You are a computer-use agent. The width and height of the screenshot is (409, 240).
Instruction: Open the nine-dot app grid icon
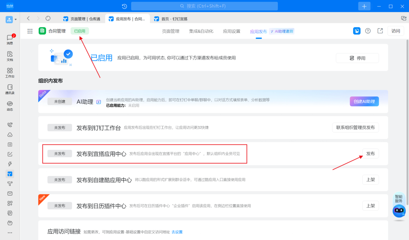(x=30, y=31)
